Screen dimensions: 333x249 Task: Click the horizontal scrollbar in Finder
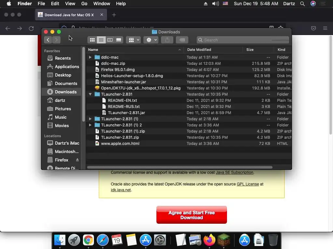pyautogui.click(x=180, y=167)
